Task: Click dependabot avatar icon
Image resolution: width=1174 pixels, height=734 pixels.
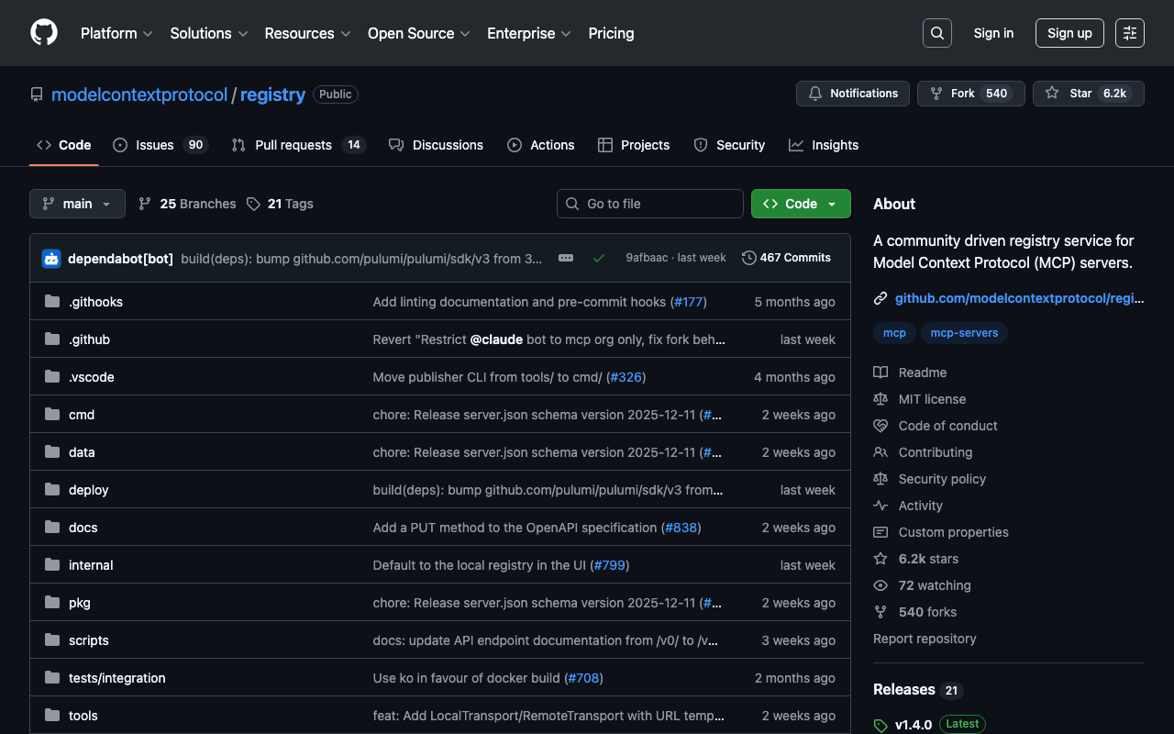Action: tap(51, 259)
